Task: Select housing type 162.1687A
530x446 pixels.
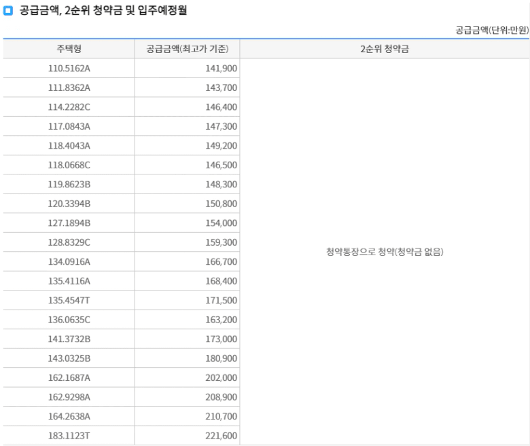Action: 69,377
